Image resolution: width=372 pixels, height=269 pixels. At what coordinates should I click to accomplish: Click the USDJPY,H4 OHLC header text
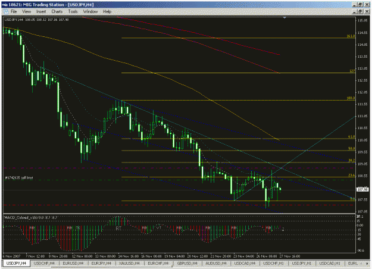coord(36,20)
